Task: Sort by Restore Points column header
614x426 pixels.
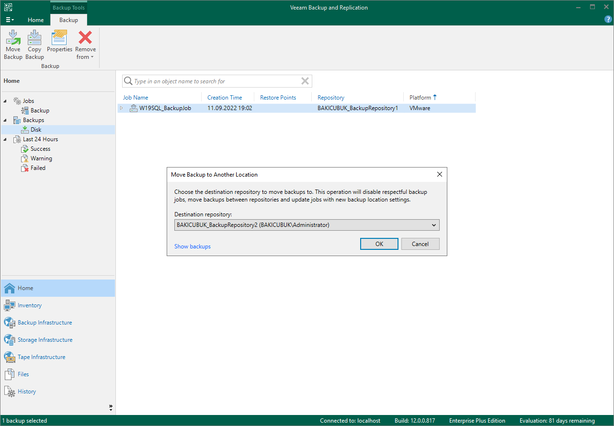Action: pos(278,98)
